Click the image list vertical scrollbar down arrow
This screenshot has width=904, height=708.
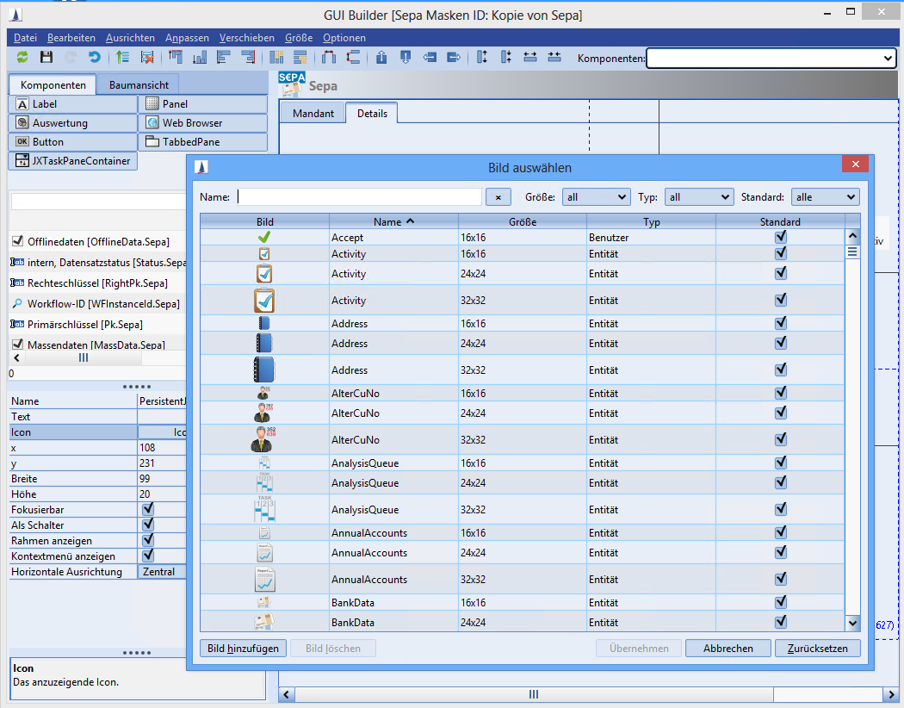click(852, 623)
